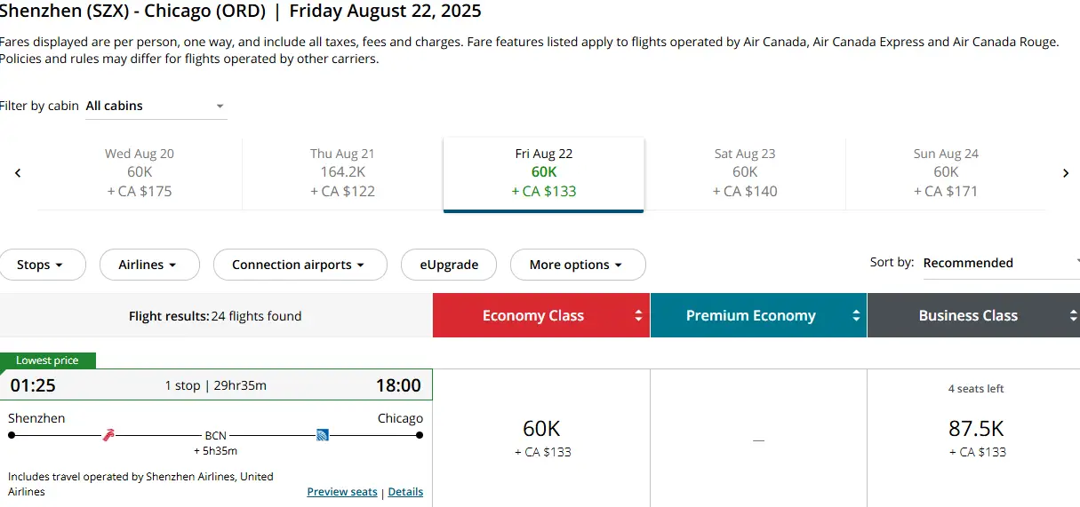Open Connection airports filter
Screen dimensions: 1080x507
tap(300, 265)
